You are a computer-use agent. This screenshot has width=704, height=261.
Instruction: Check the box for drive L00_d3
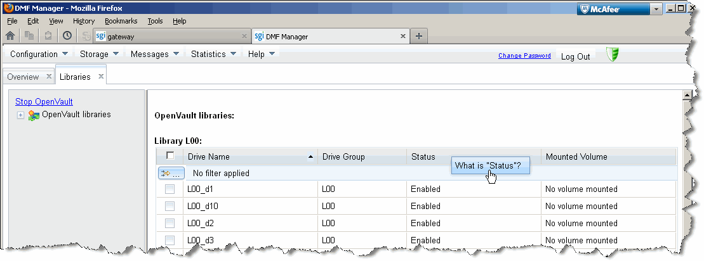click(169, 240)
